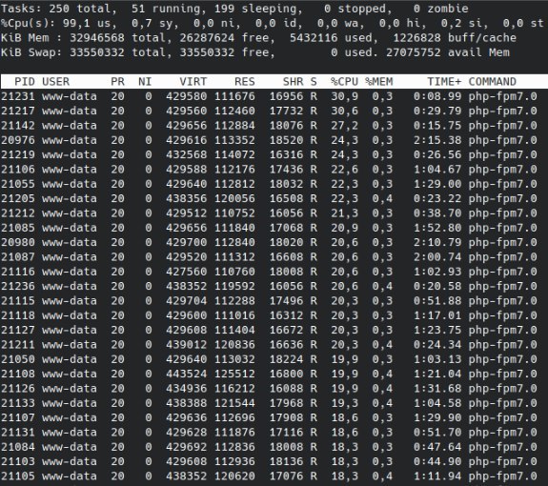Click PID 21131 in the process list
This screenshot has height=486, width=548.
[18, 433]
